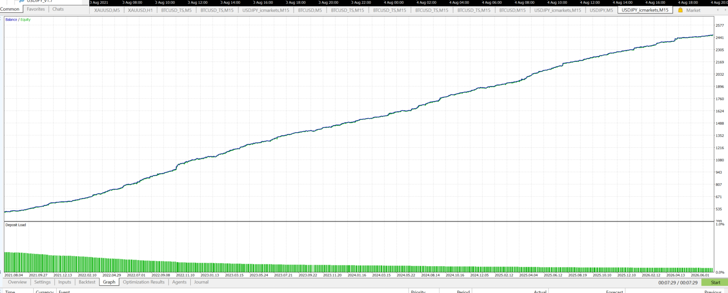Click the 4 Aug 12:00 chart time label

pos(590,3)
